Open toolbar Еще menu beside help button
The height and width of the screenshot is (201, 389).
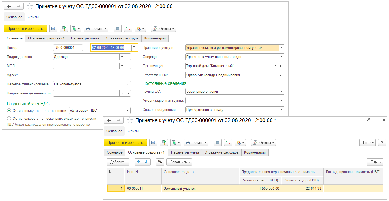368,142
